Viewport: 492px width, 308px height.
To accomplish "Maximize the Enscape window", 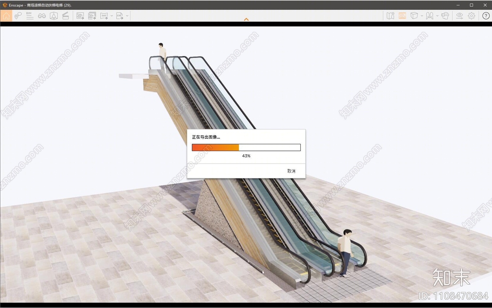I will point(471,5).
